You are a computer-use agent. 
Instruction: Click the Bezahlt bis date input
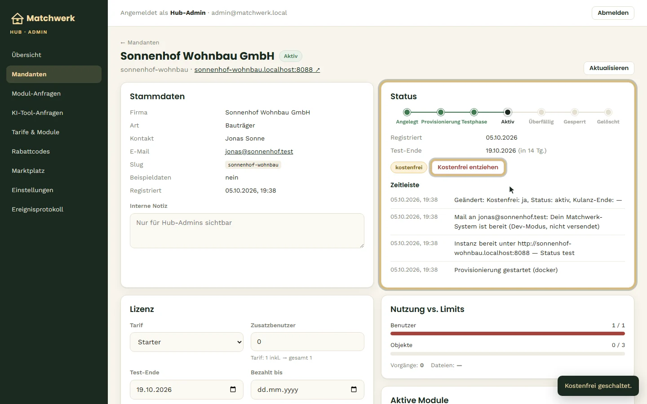[307, 390]
